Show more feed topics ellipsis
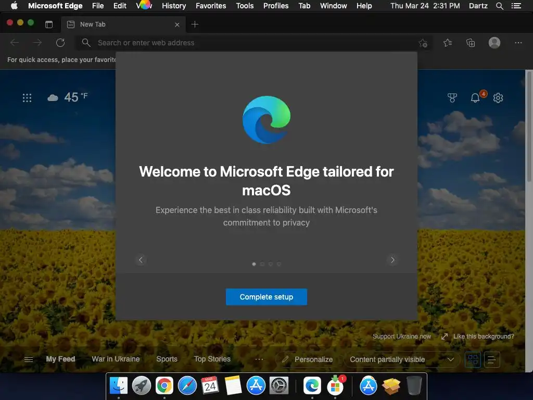 coord(259,359)
